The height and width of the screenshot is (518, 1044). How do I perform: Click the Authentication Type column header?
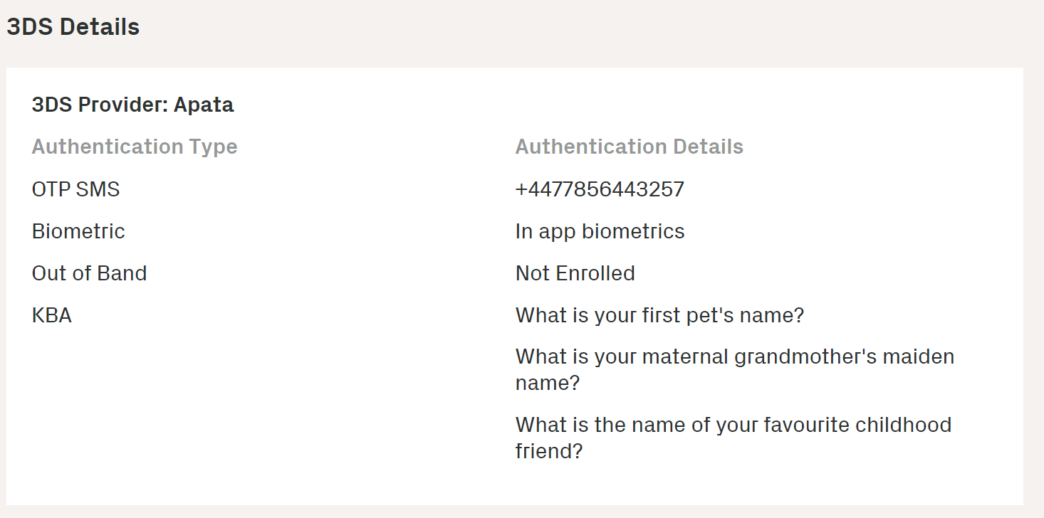click(135, 147)
